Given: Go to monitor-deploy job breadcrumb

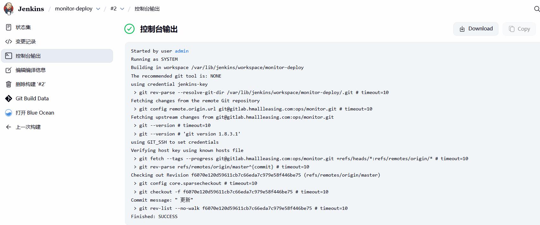Looking at the screenshot, I should point(74,9).
